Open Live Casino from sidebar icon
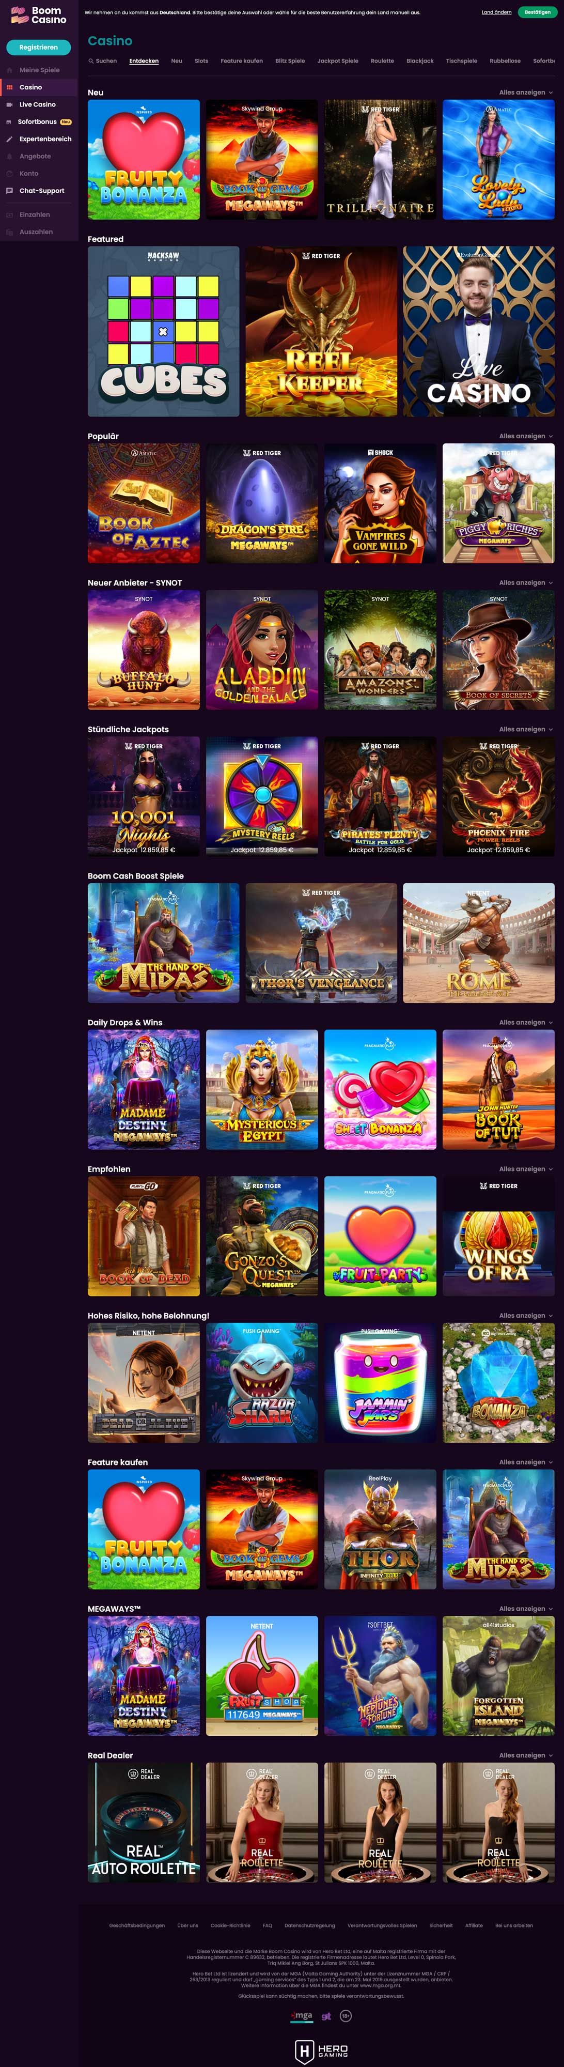Screen dimensions: 564x2067 click(10, 104)
